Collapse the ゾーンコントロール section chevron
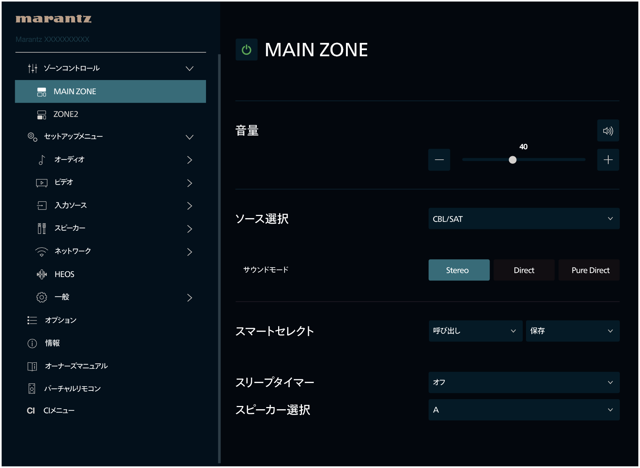Screen dimensions: 640x468 point(189,69)
